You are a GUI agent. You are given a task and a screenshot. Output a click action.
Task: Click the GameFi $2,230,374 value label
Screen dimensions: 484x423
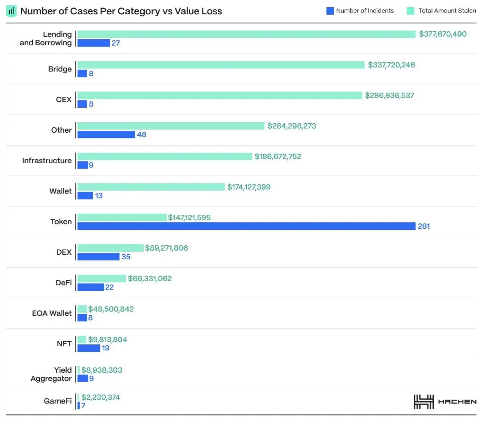[x=101, y=397]
